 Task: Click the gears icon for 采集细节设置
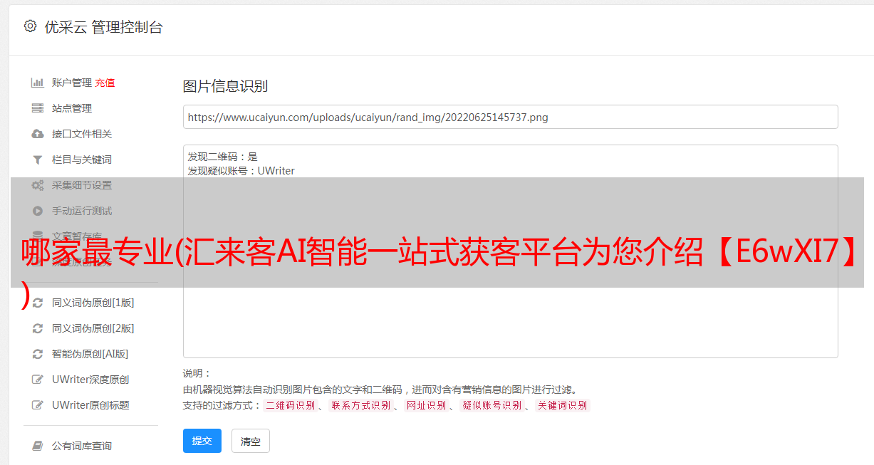click(x=38, y=185)
